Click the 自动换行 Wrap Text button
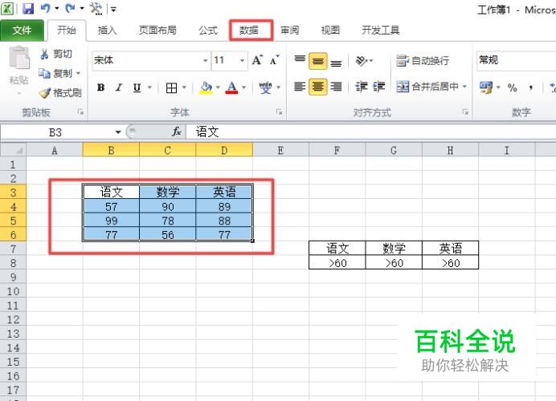The height and width of the screenshot is (401, 556). tap(423, 60)
